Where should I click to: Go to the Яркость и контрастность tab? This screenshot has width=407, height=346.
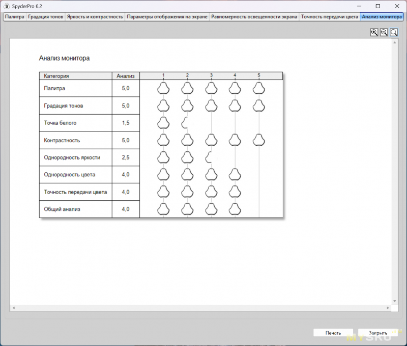[x=95, y=17]
